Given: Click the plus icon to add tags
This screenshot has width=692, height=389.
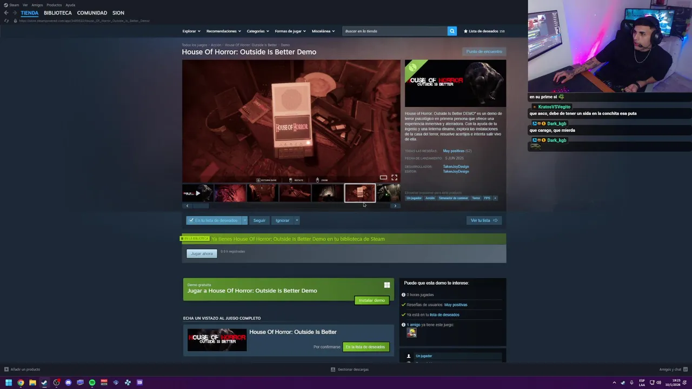Looking at the screenshot, I should pos(495,198).
